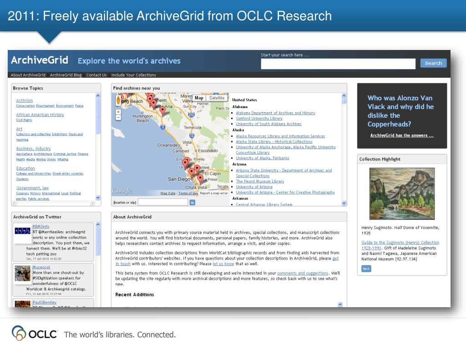Open Alaska State Library Historical Collections link

pos(274,142)
